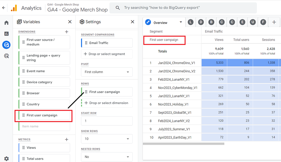Viewport: 281px width, 162px height.
Task: Open the Explore icon in sidebar
Action: click(6, 45)
